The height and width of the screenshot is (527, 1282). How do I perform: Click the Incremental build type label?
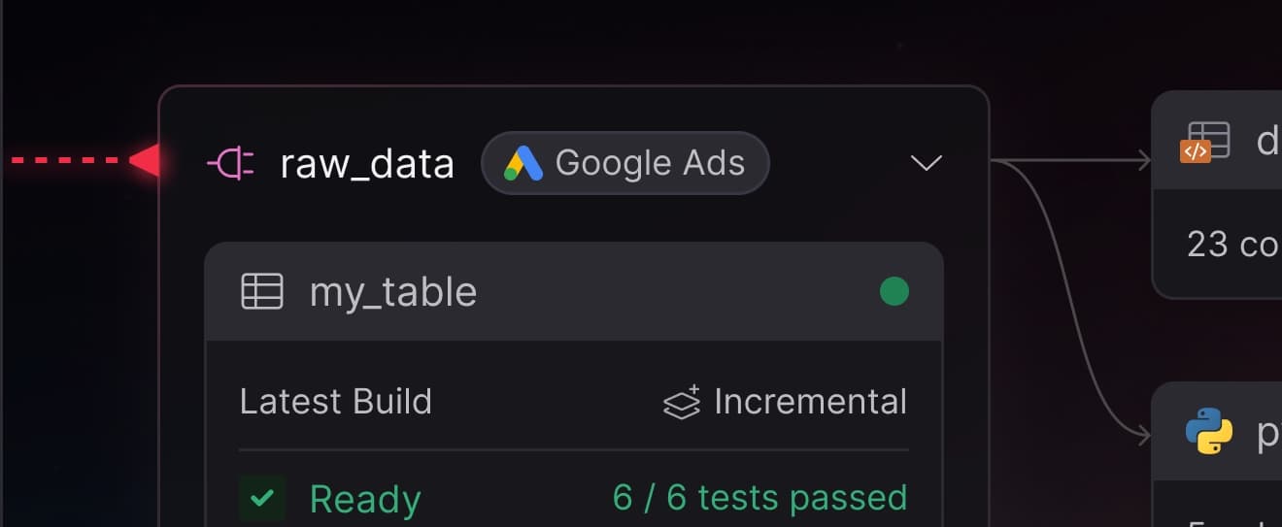coord(810,402)
